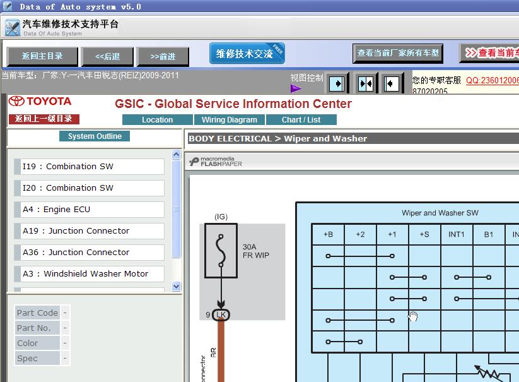Click the variable resistor symbol in diagram
The width and height of the screenshot is (519, 382).
click(488, 373)
